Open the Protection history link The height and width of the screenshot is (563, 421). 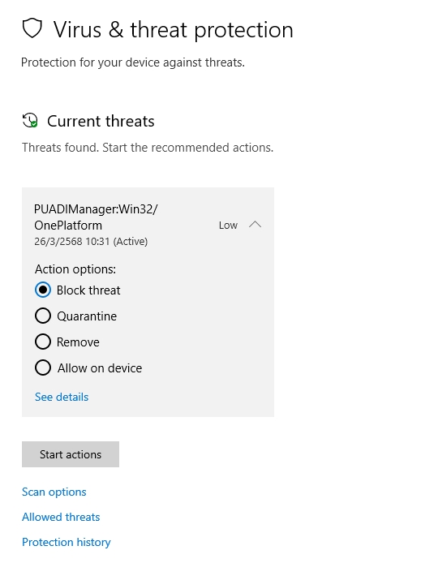pos(66,542)
